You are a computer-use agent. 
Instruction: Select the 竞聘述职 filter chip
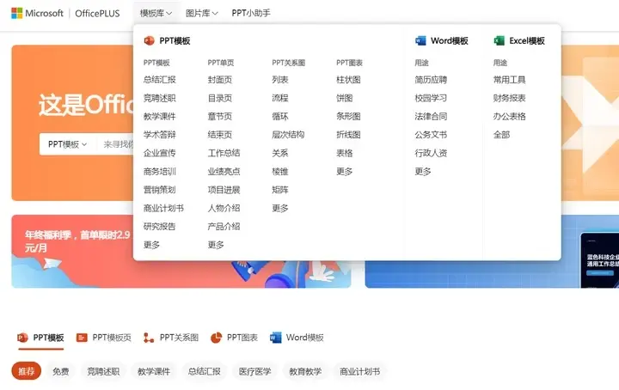point(103,371)
